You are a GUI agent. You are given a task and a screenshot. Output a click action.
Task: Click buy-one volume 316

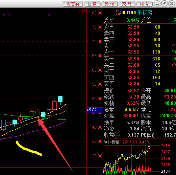pyautogui.click(x=156, y=59)
